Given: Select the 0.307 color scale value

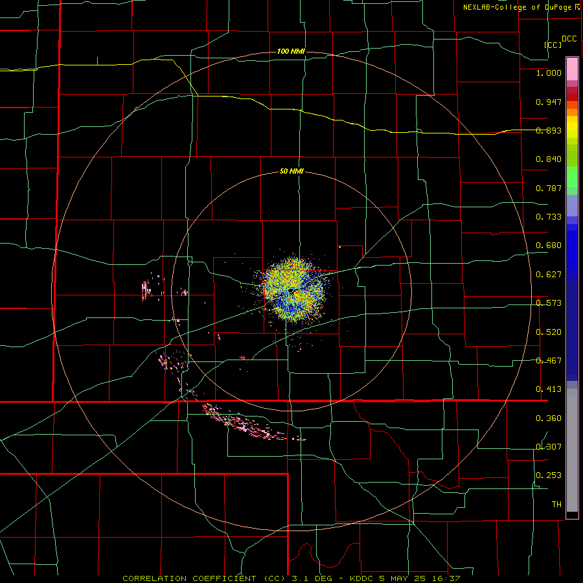Looking at the screenshot, I should click(549, 447).
